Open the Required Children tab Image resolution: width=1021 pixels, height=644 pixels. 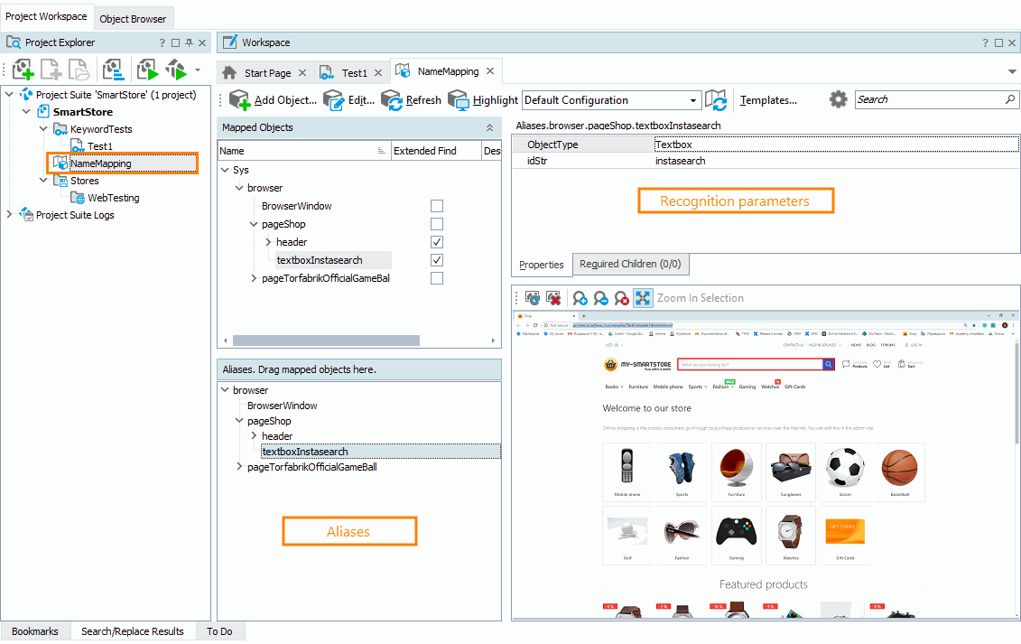pyautogui.click(x=630, y=264)
